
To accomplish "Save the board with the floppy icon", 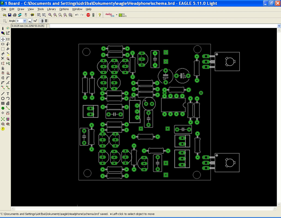I will click(x=10, y=15).
